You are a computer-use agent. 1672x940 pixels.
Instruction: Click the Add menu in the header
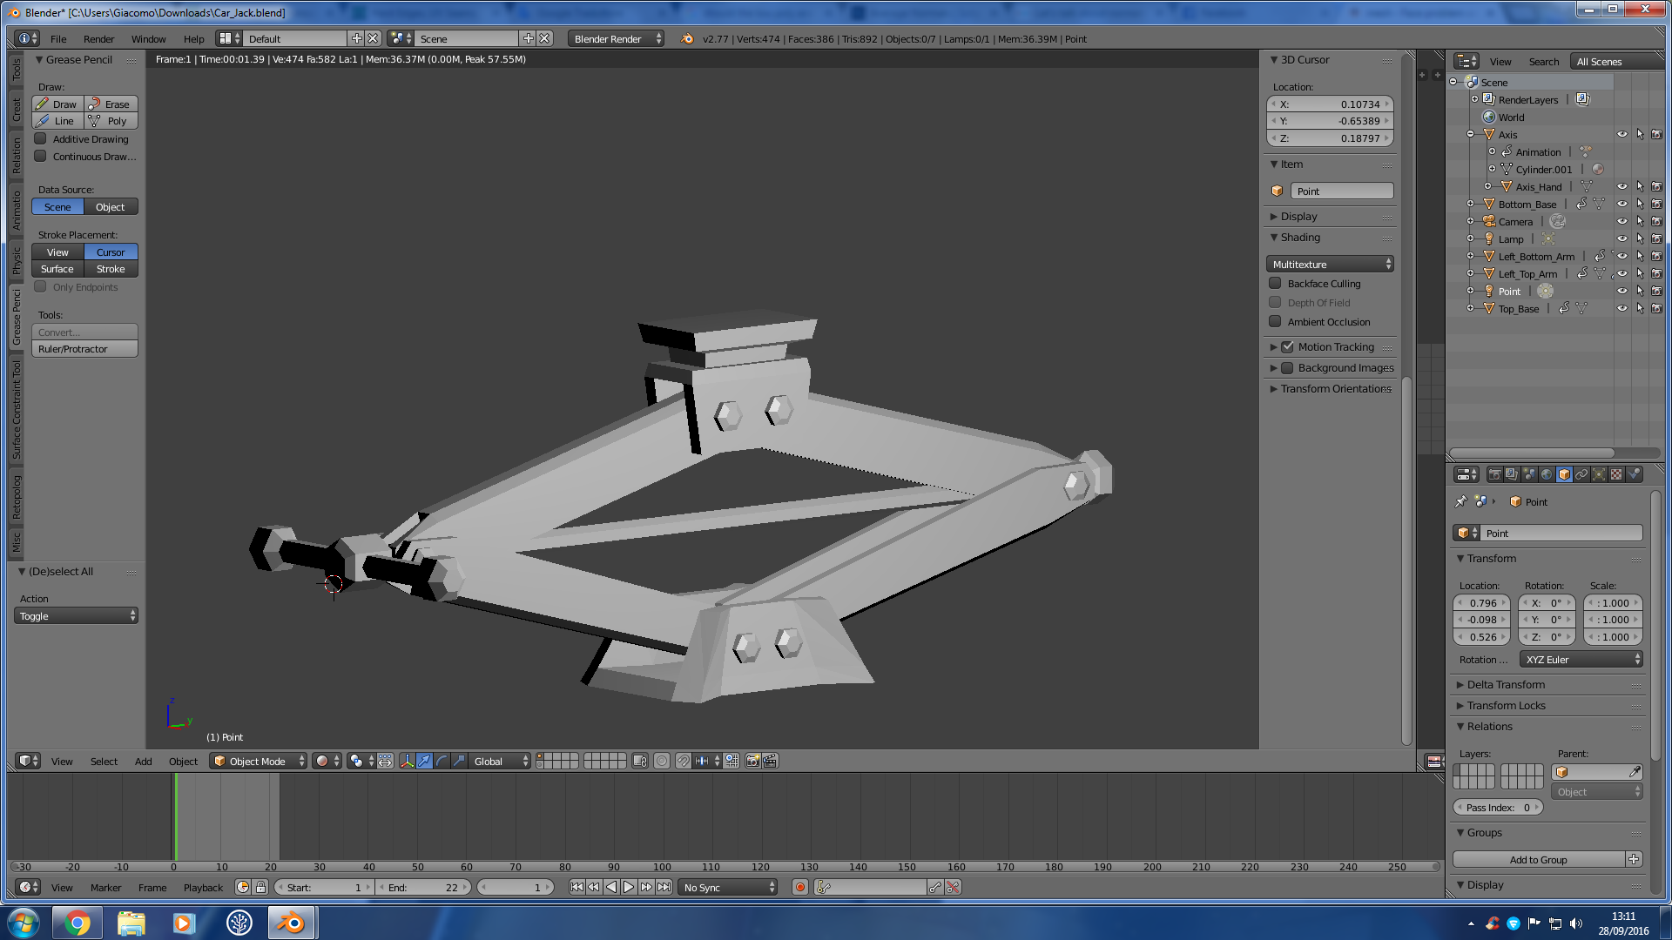coord(143,760)
